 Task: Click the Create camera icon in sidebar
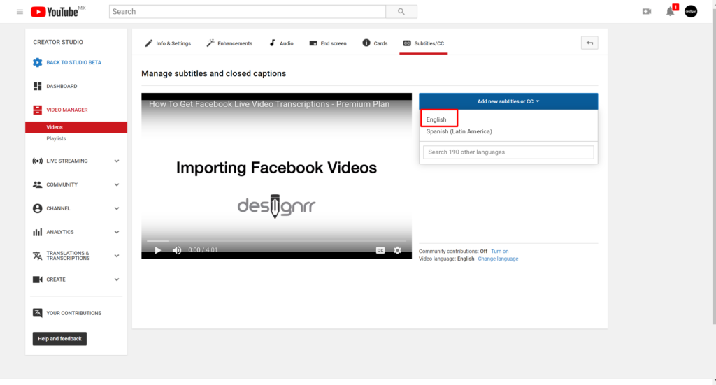click(38, 279)
